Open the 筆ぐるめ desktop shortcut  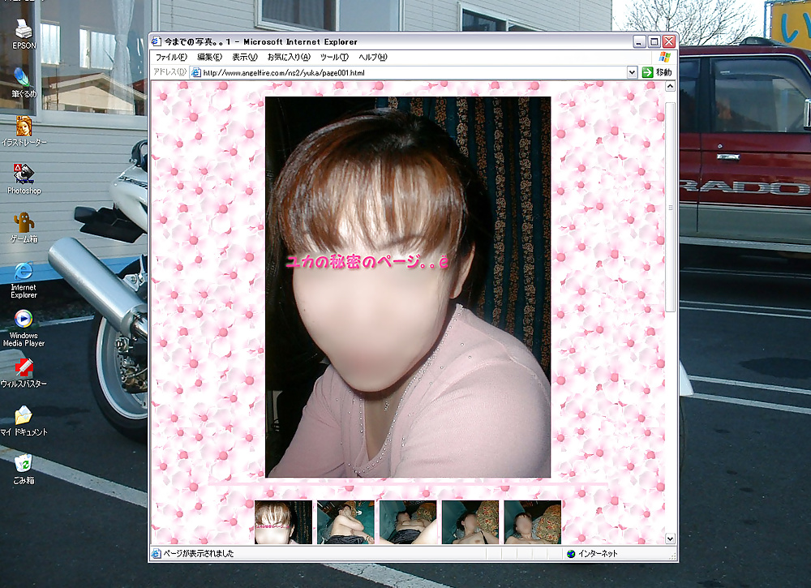(24, 79)
